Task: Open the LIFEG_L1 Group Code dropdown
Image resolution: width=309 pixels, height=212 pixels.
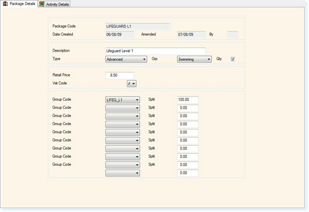Action: [123, 100]
